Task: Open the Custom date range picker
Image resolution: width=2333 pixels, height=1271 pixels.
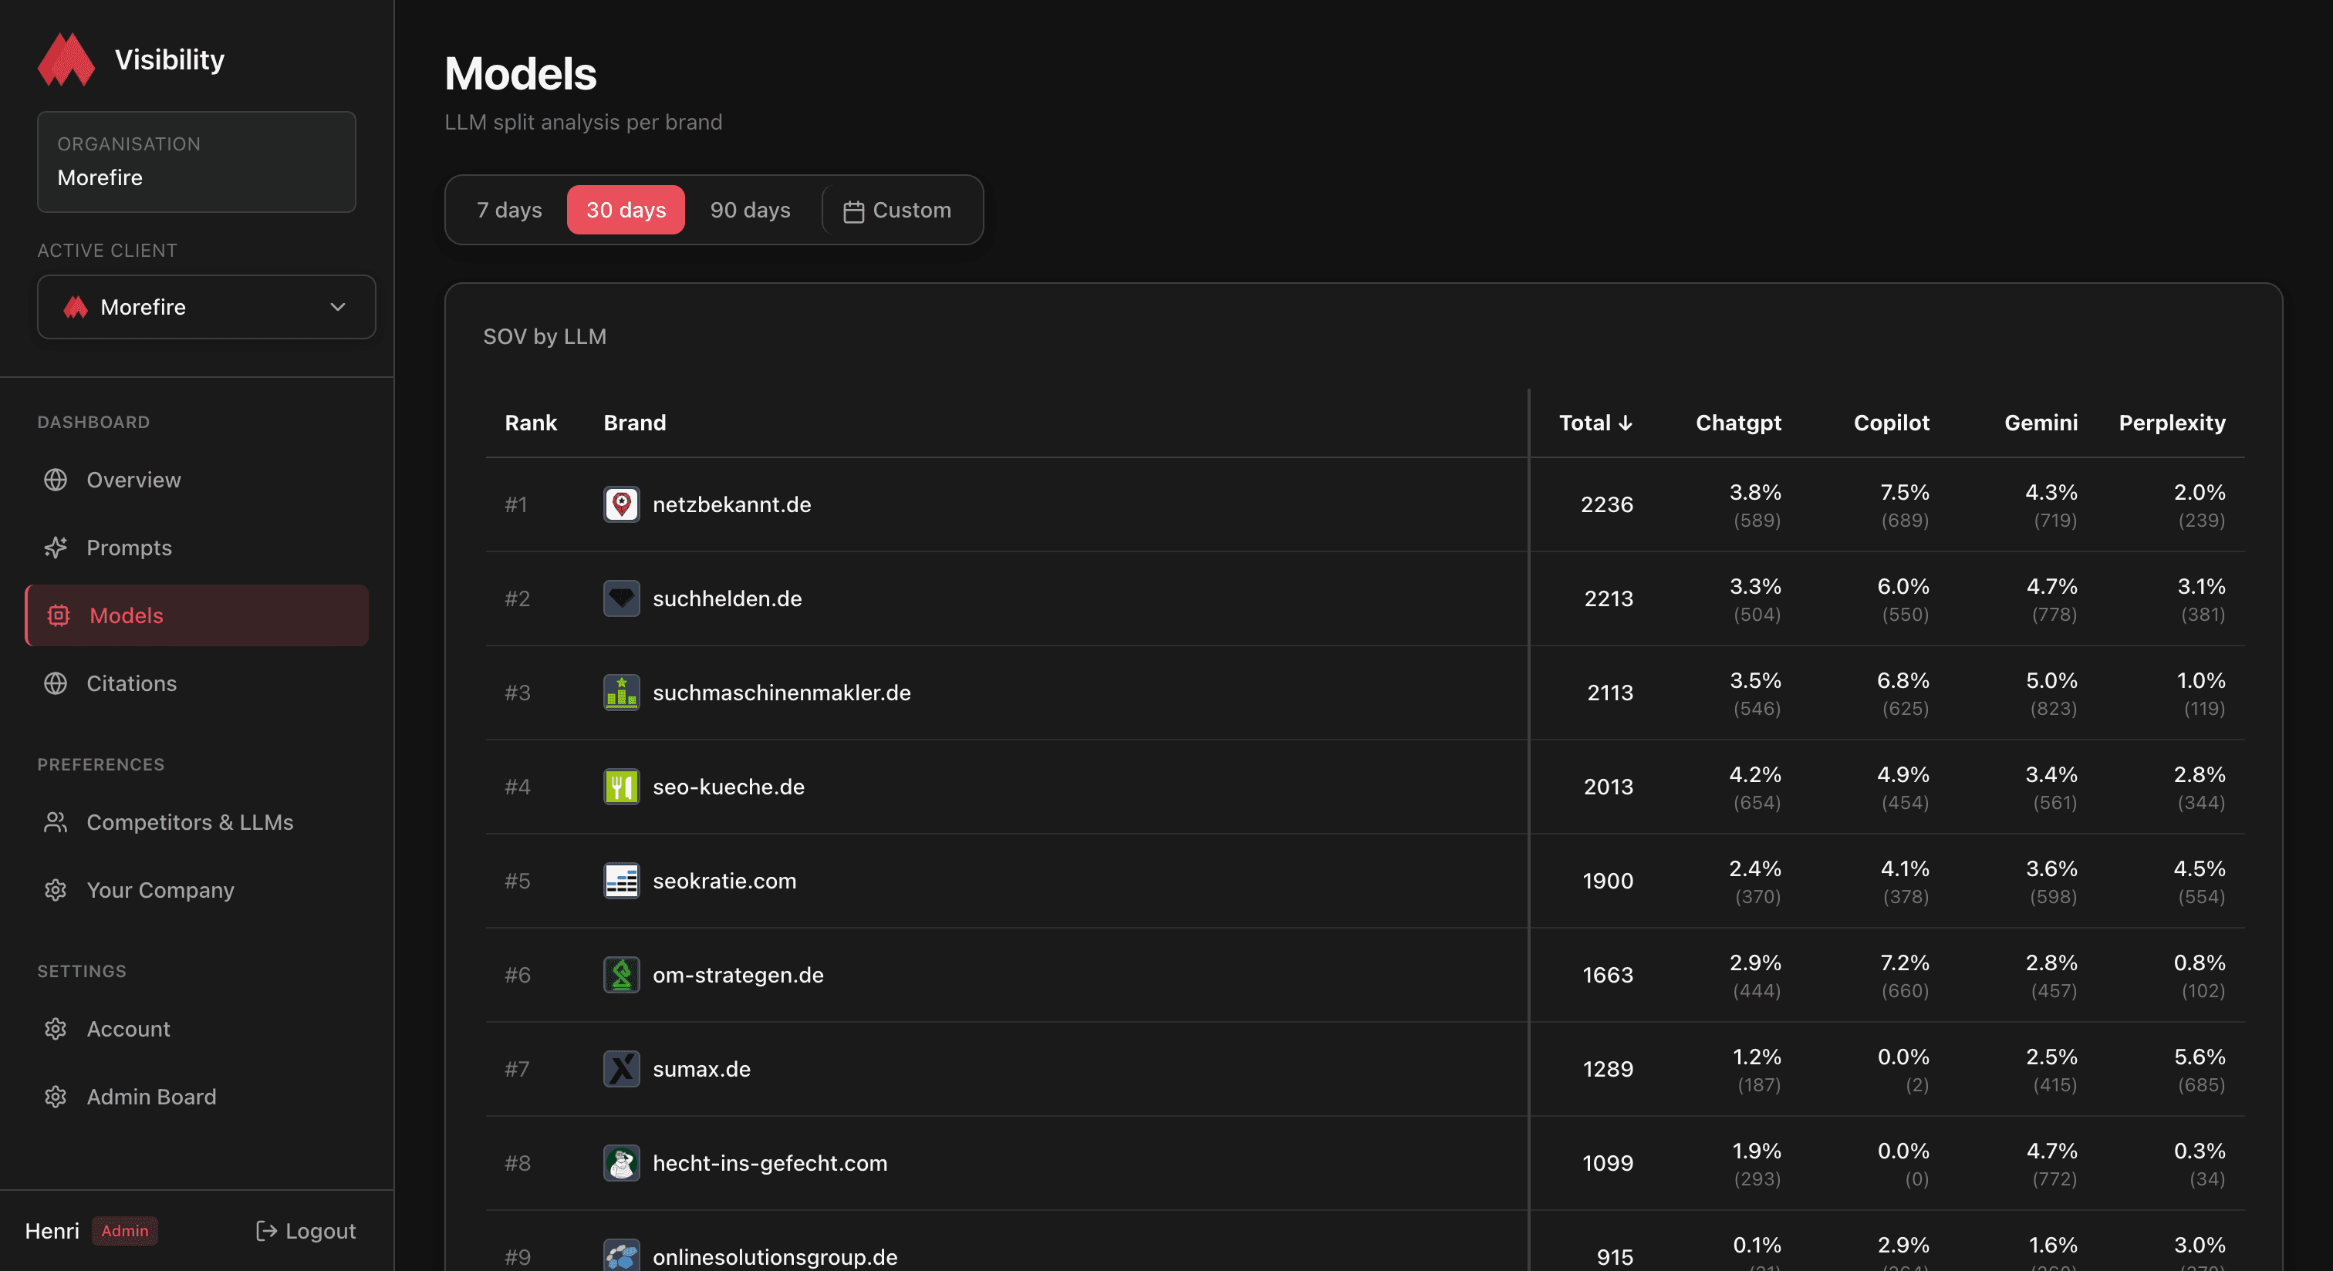Action: pyautogui.click(x=897, y=210)
